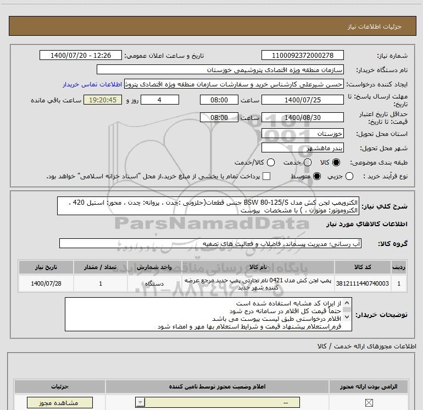
Task: Click buyer organization name field
Action: [220, 70]
